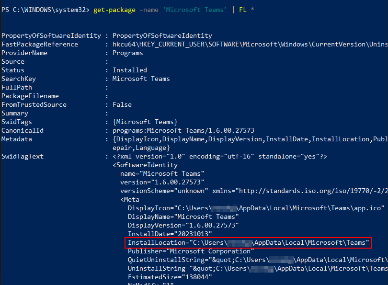Click the DisplayIcon app.ico path line
The height and width of the screenshot is (285, 388).
point(256,208)
